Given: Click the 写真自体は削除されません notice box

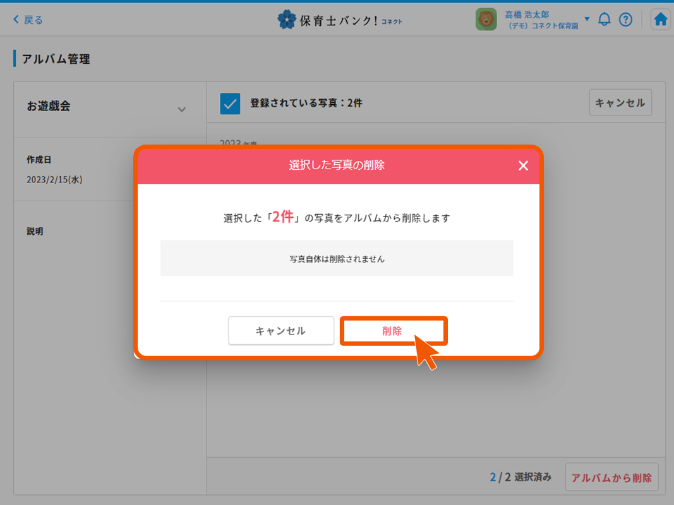Looking at the screenshot, I should click(x=337, y=258).
